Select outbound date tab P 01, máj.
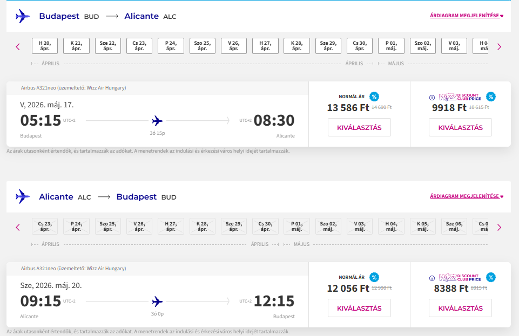The image size is (519, 336). pyautogui.click(x=391, y=46)
